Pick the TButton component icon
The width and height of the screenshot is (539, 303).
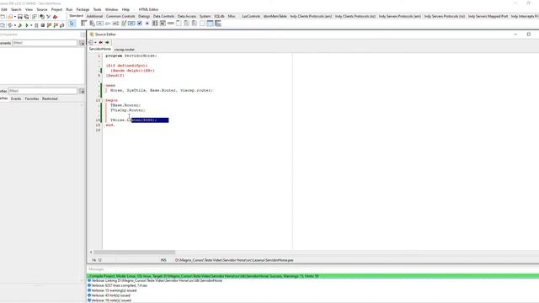tap(99, 24)
